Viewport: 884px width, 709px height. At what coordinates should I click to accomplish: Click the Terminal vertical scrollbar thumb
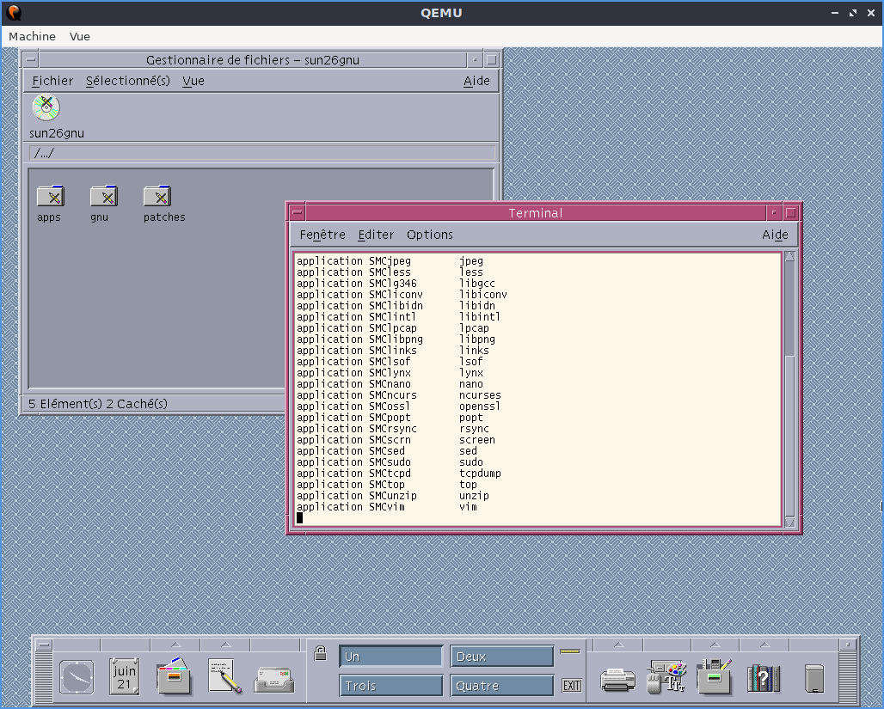[790, 437]
